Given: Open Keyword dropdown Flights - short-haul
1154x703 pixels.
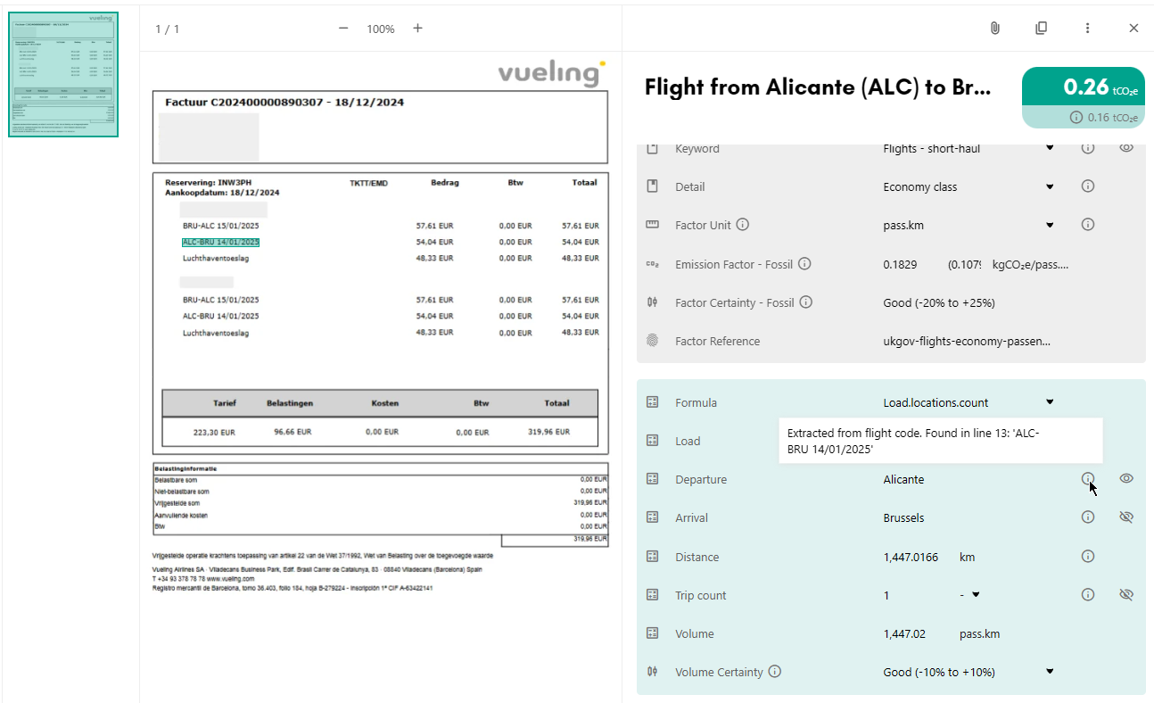Looking at the screenshot, I should (969, 149).
